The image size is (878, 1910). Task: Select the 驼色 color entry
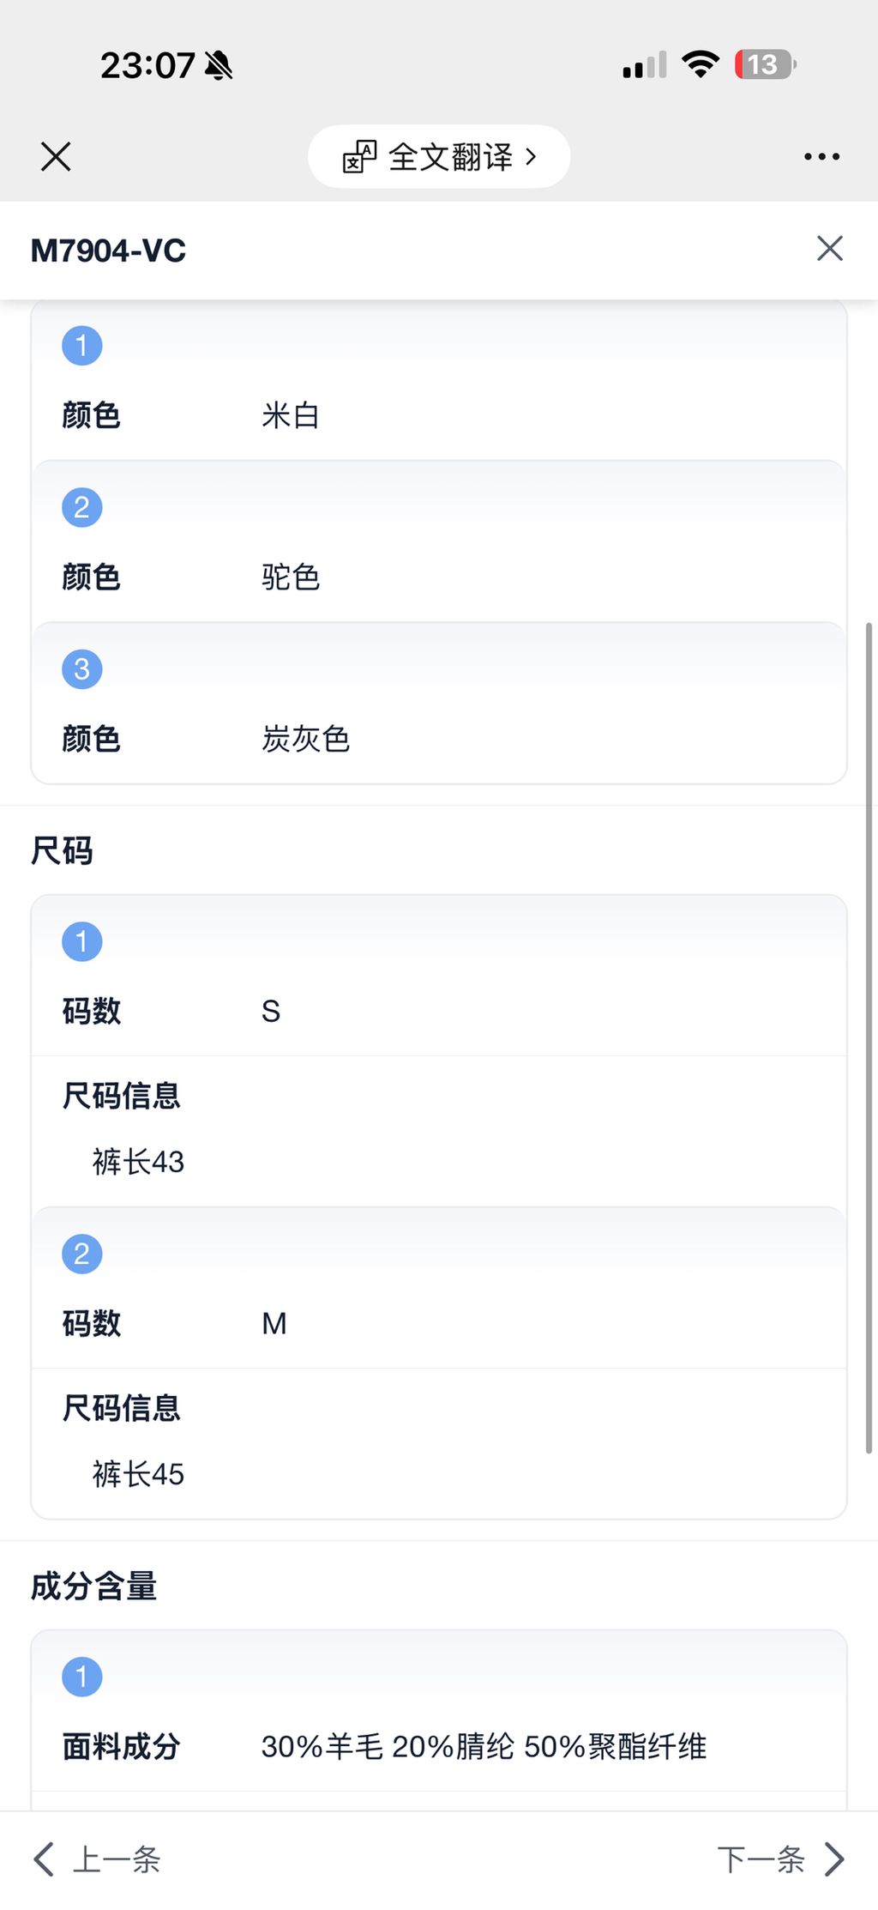pos(291,577)
